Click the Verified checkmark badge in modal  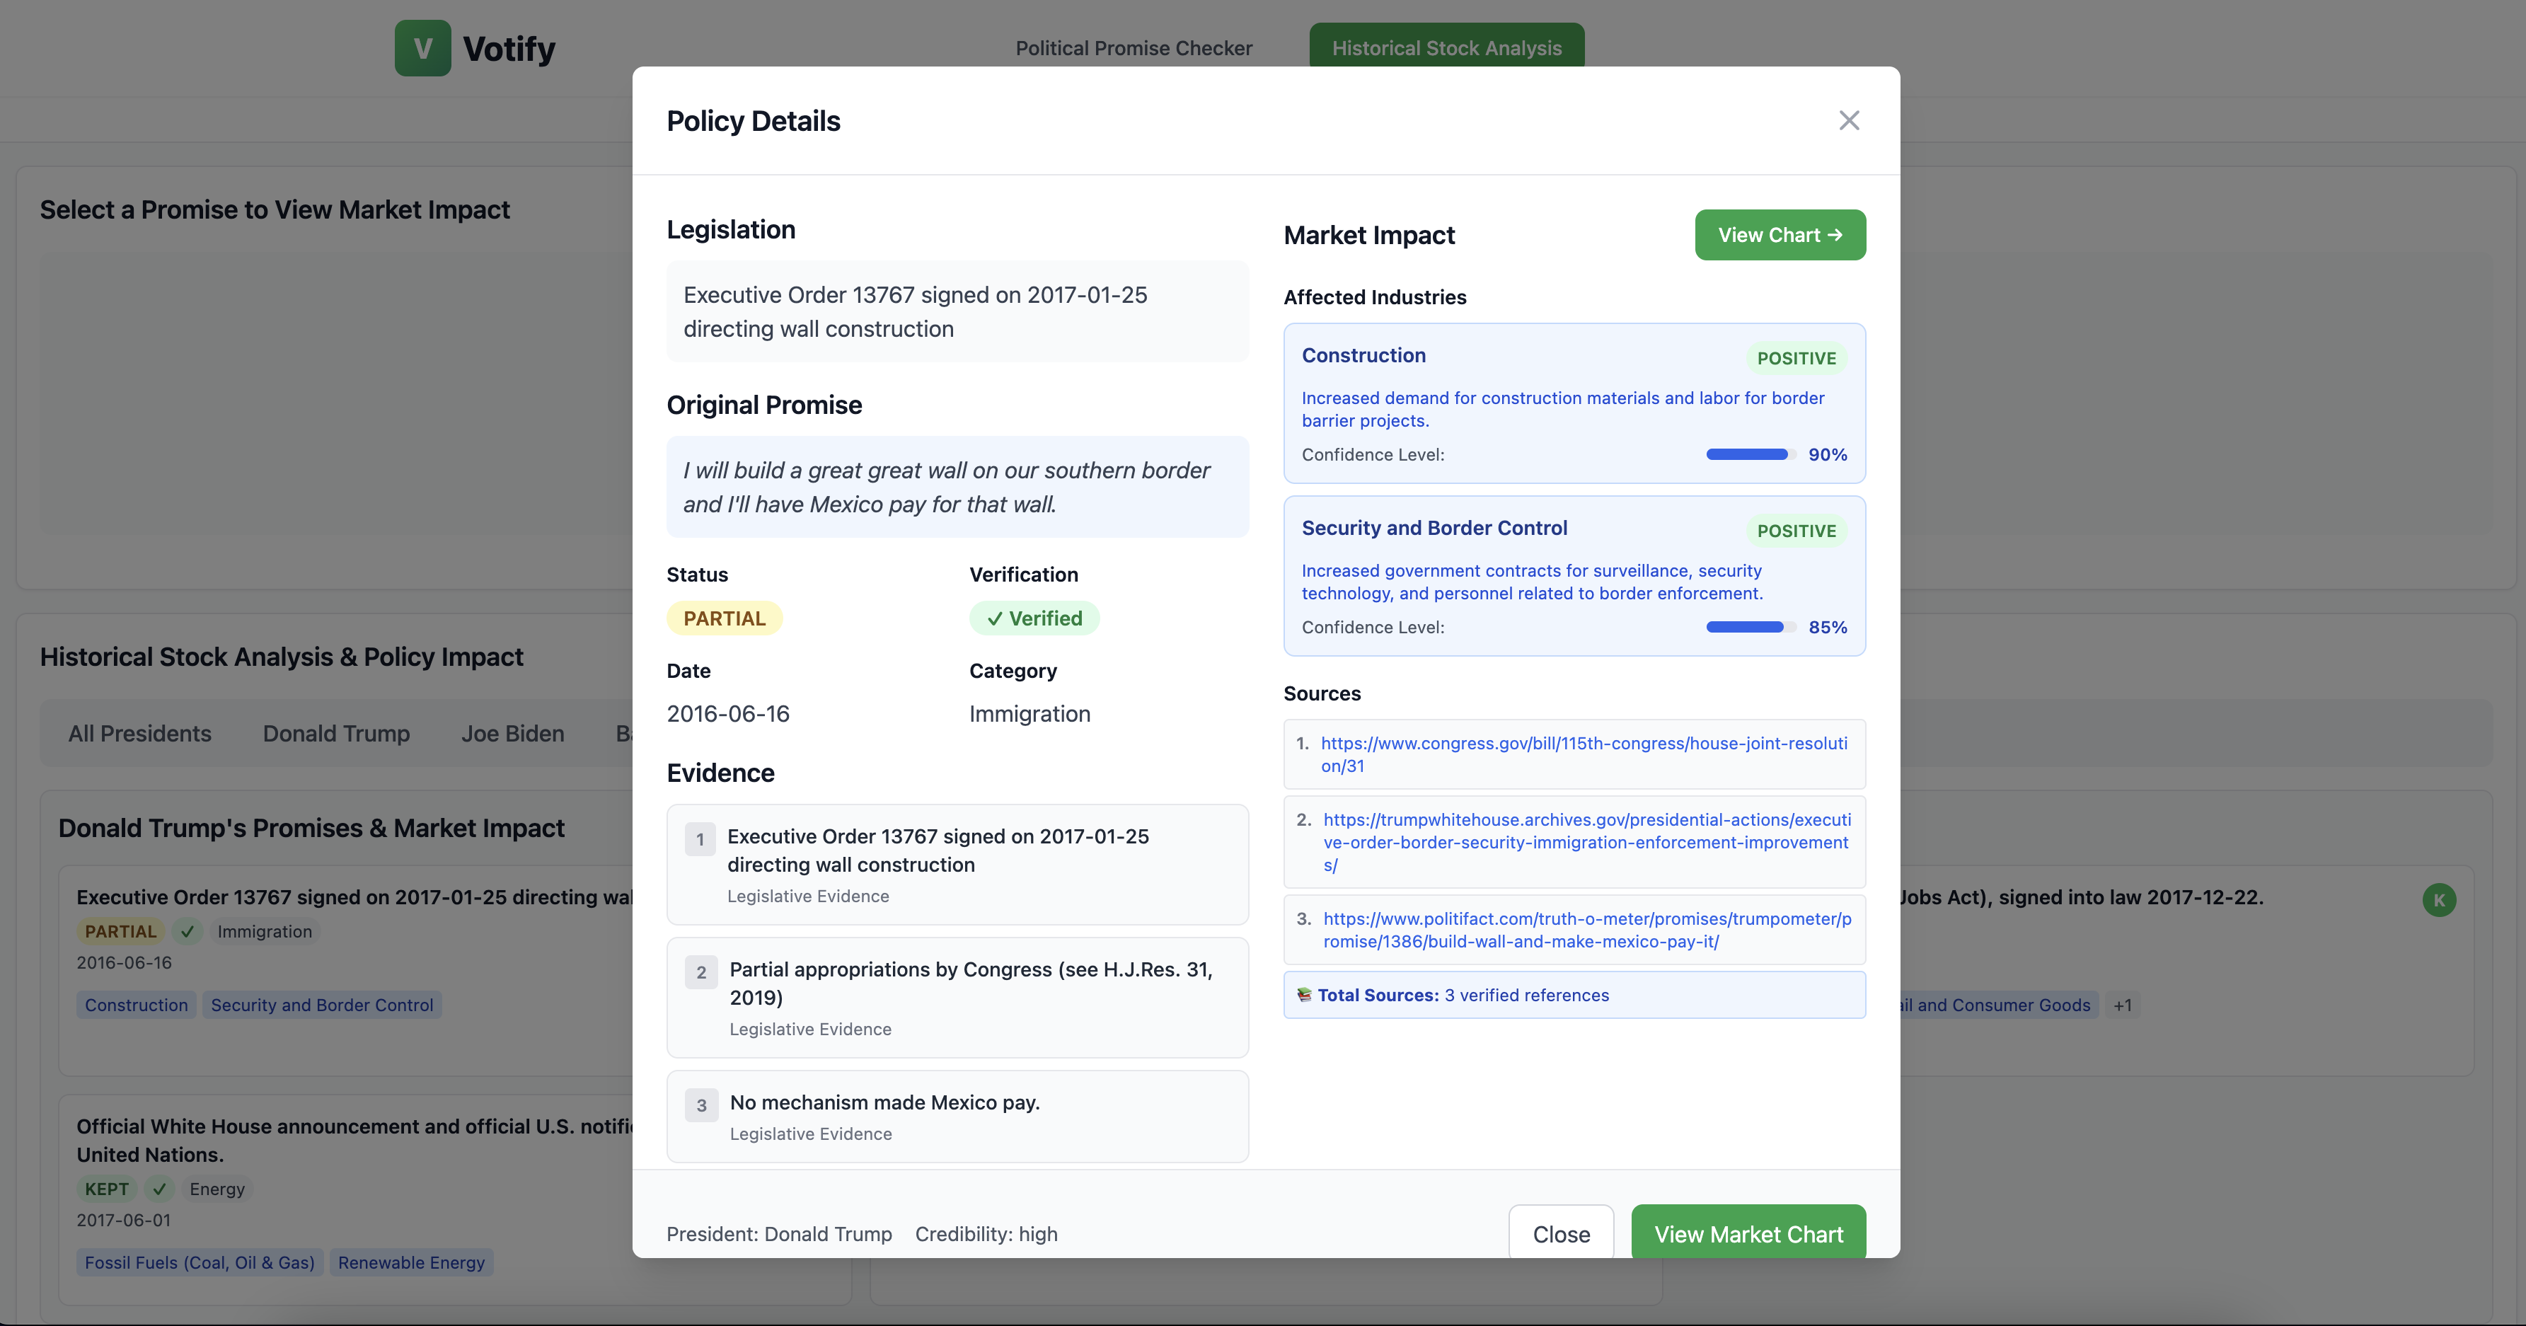pos(1034,619)
